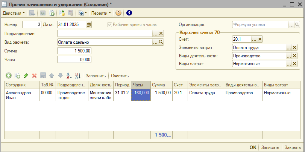Click the copy row icon in table toolbar
The height and width of the screenshot is (152, 305).
point(17,75)
